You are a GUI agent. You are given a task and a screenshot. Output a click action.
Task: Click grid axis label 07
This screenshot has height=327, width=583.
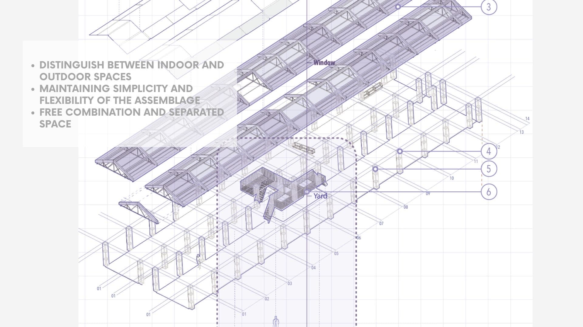click(381, 224)
